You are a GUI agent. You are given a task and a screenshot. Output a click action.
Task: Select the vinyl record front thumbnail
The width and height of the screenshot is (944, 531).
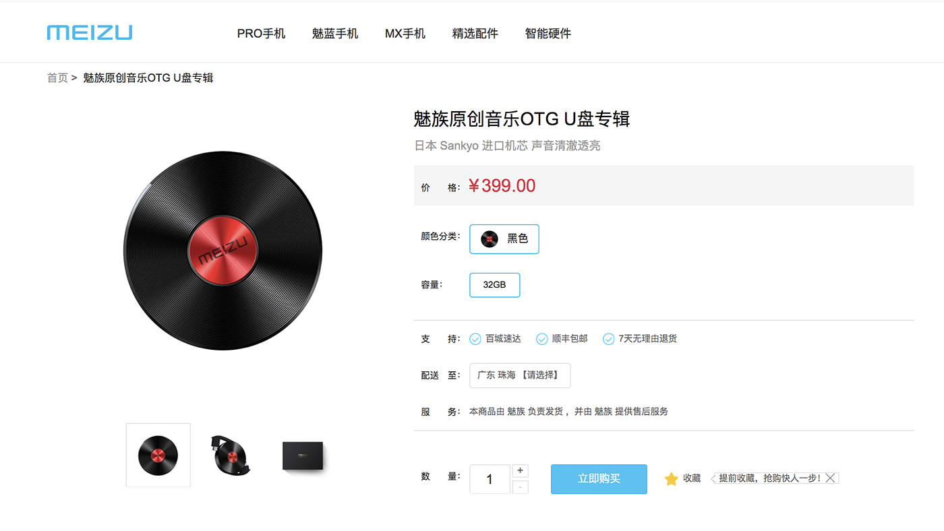(158, 455)
